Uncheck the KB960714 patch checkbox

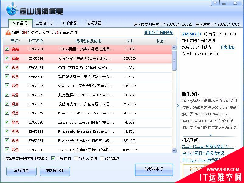pos(7,49)
